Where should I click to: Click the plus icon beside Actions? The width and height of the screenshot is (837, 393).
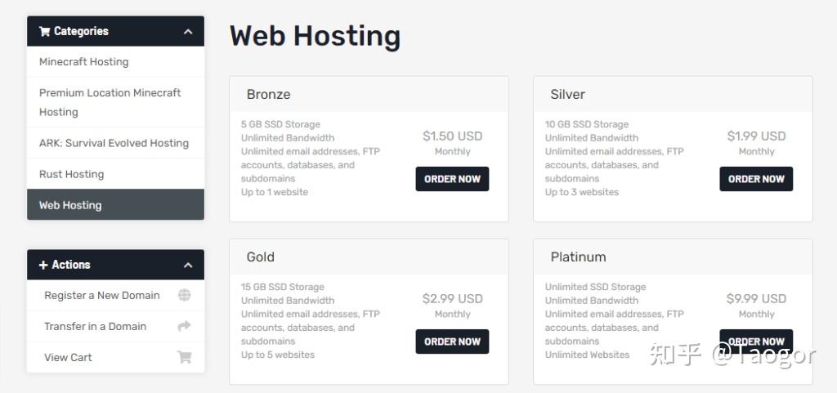(x=43, y=265)
